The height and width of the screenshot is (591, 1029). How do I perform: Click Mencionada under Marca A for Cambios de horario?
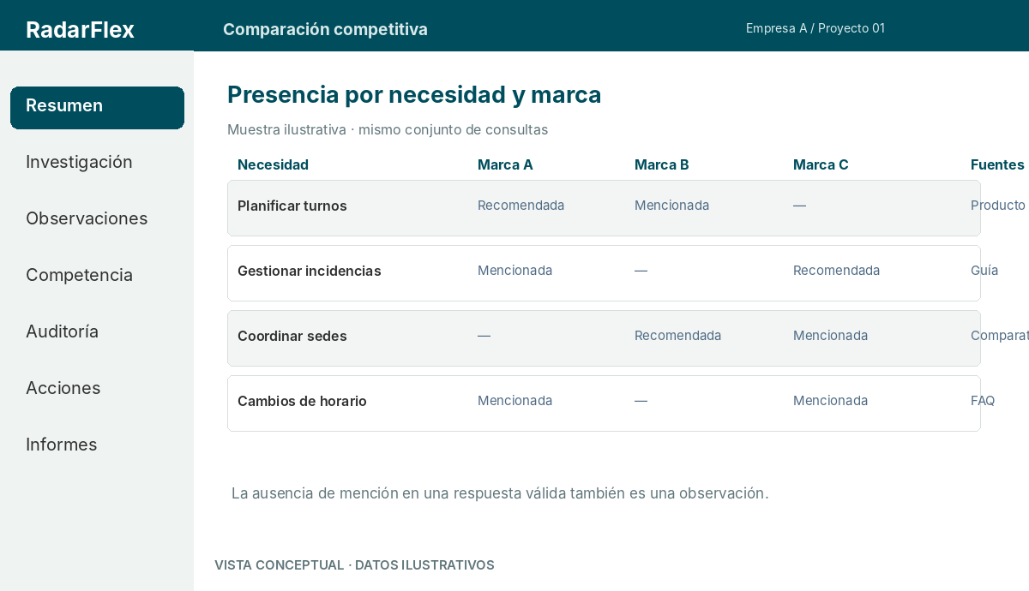point(514,401)
